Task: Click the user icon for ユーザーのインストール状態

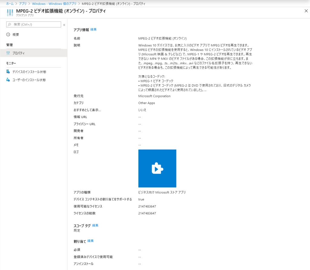Action: tap(8, 80)
